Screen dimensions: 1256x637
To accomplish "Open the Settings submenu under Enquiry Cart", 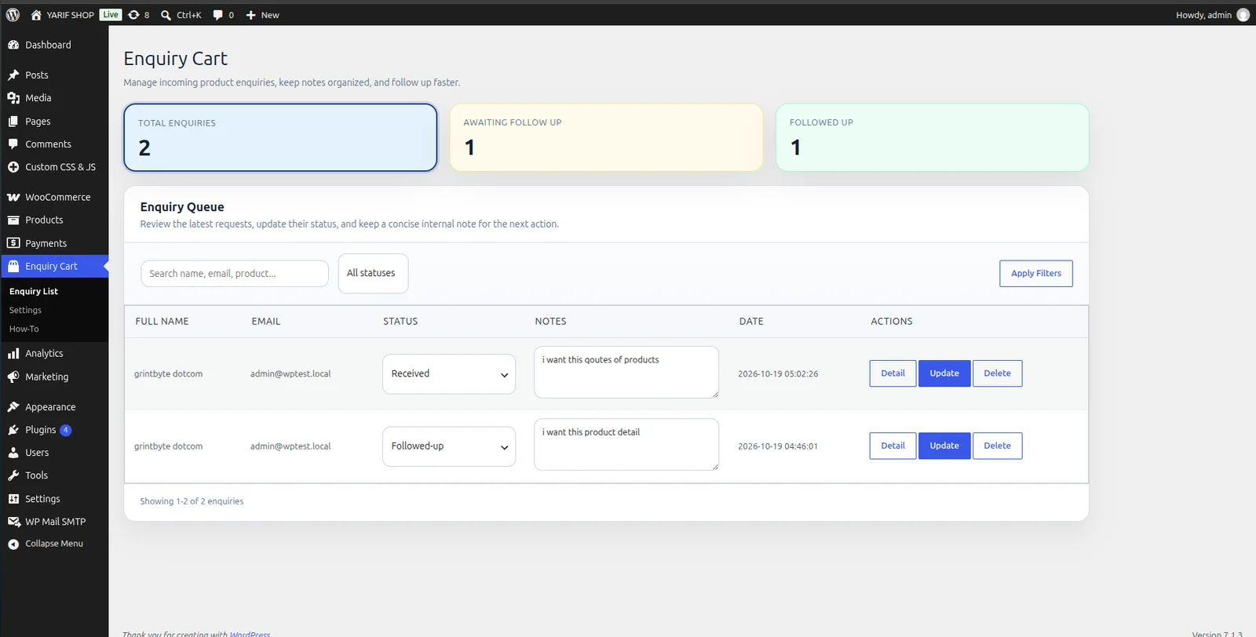I will coord(25,311).
